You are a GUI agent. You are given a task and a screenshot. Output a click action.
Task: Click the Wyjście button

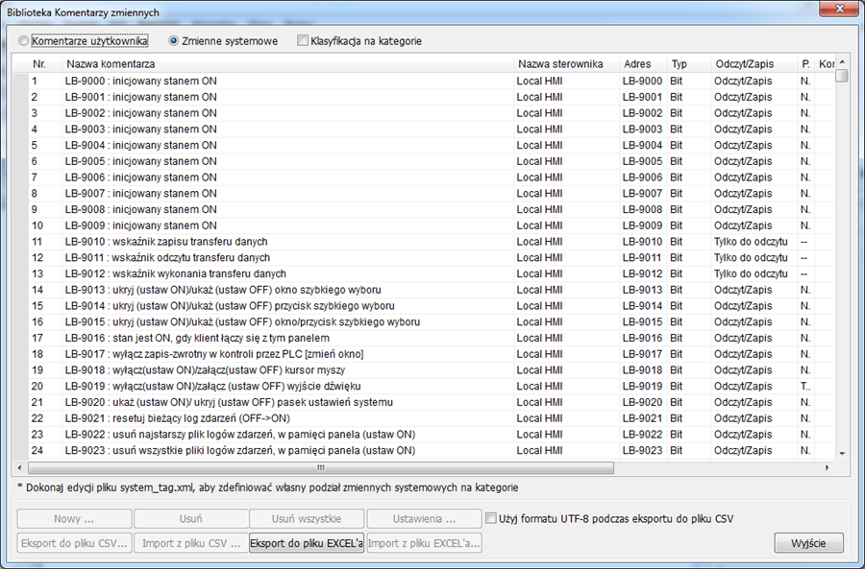808,543
